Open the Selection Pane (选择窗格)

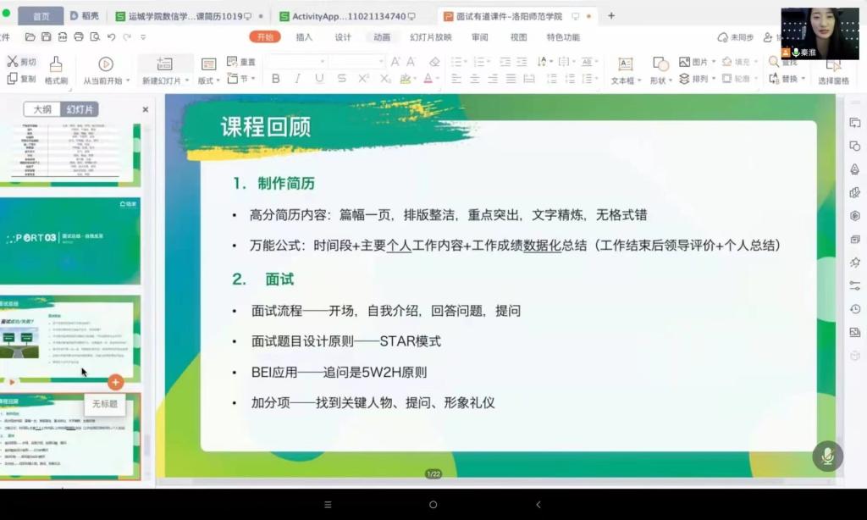[833, 67]
